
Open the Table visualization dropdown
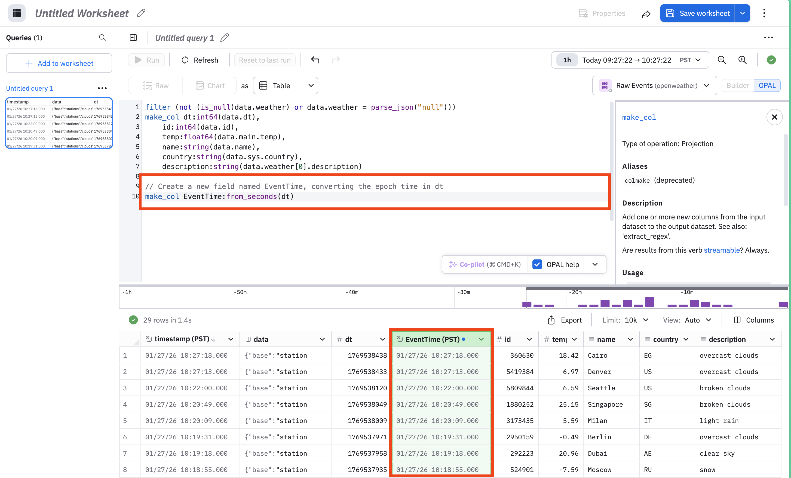click(x=285, y=85)
